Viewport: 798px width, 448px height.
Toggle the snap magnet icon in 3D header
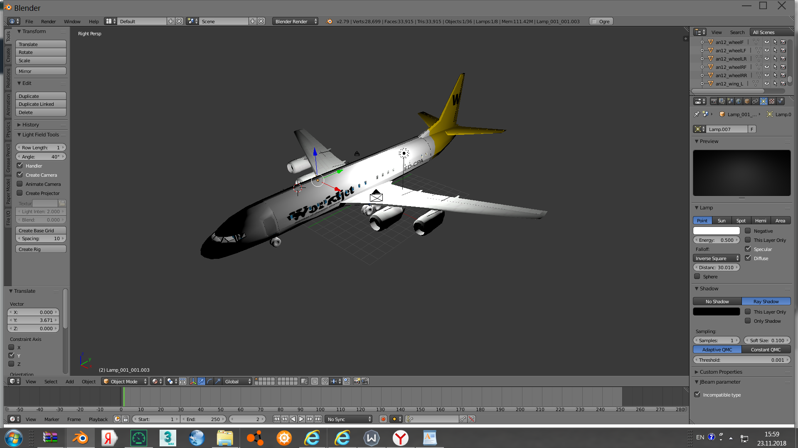pyautogui.click(x=325, y=381)
